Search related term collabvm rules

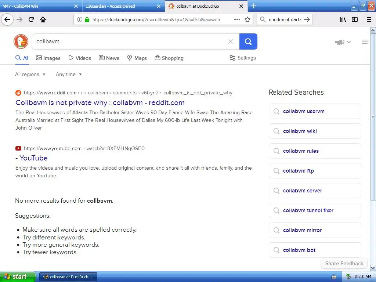point(315,151)
